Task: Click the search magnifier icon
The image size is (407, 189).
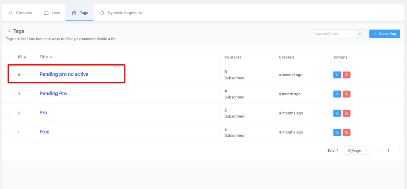Action: [x=360, y=34]
